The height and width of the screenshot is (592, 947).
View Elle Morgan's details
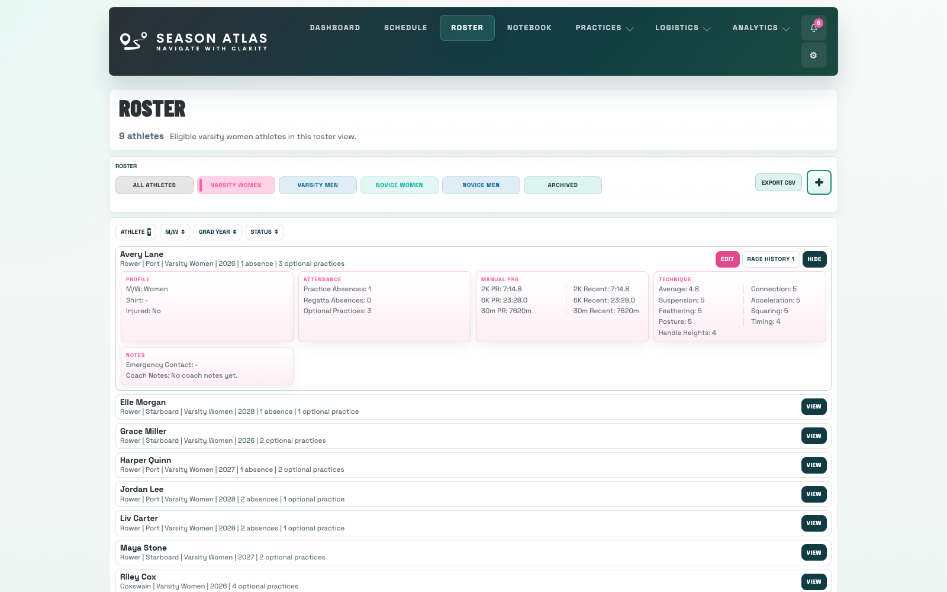point(814,407)
